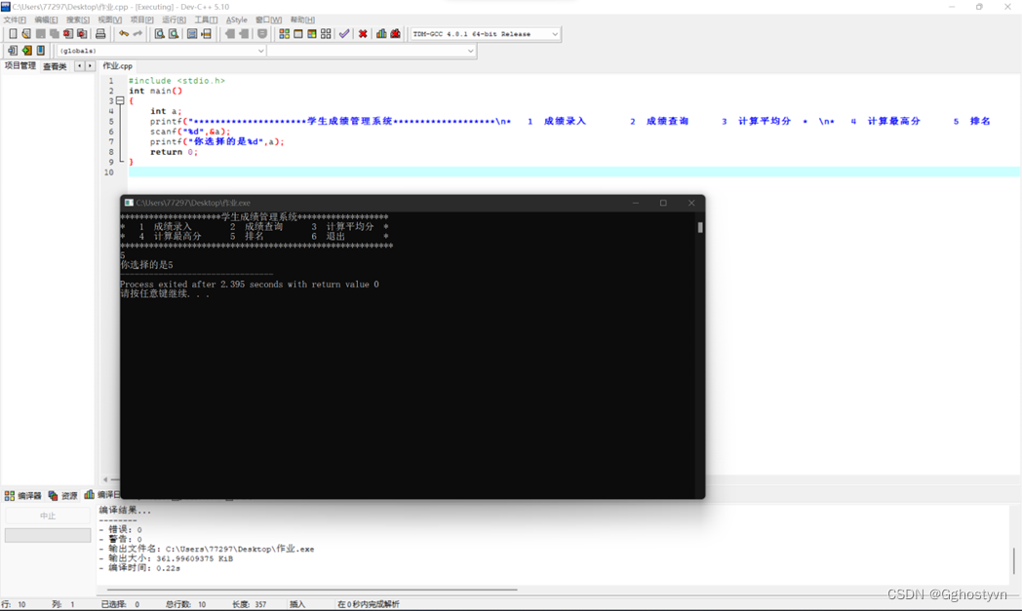This screenshot has width=1022, height=611.
Task: Click the first icon in second toolbar row
Action: tap(13, 50)
